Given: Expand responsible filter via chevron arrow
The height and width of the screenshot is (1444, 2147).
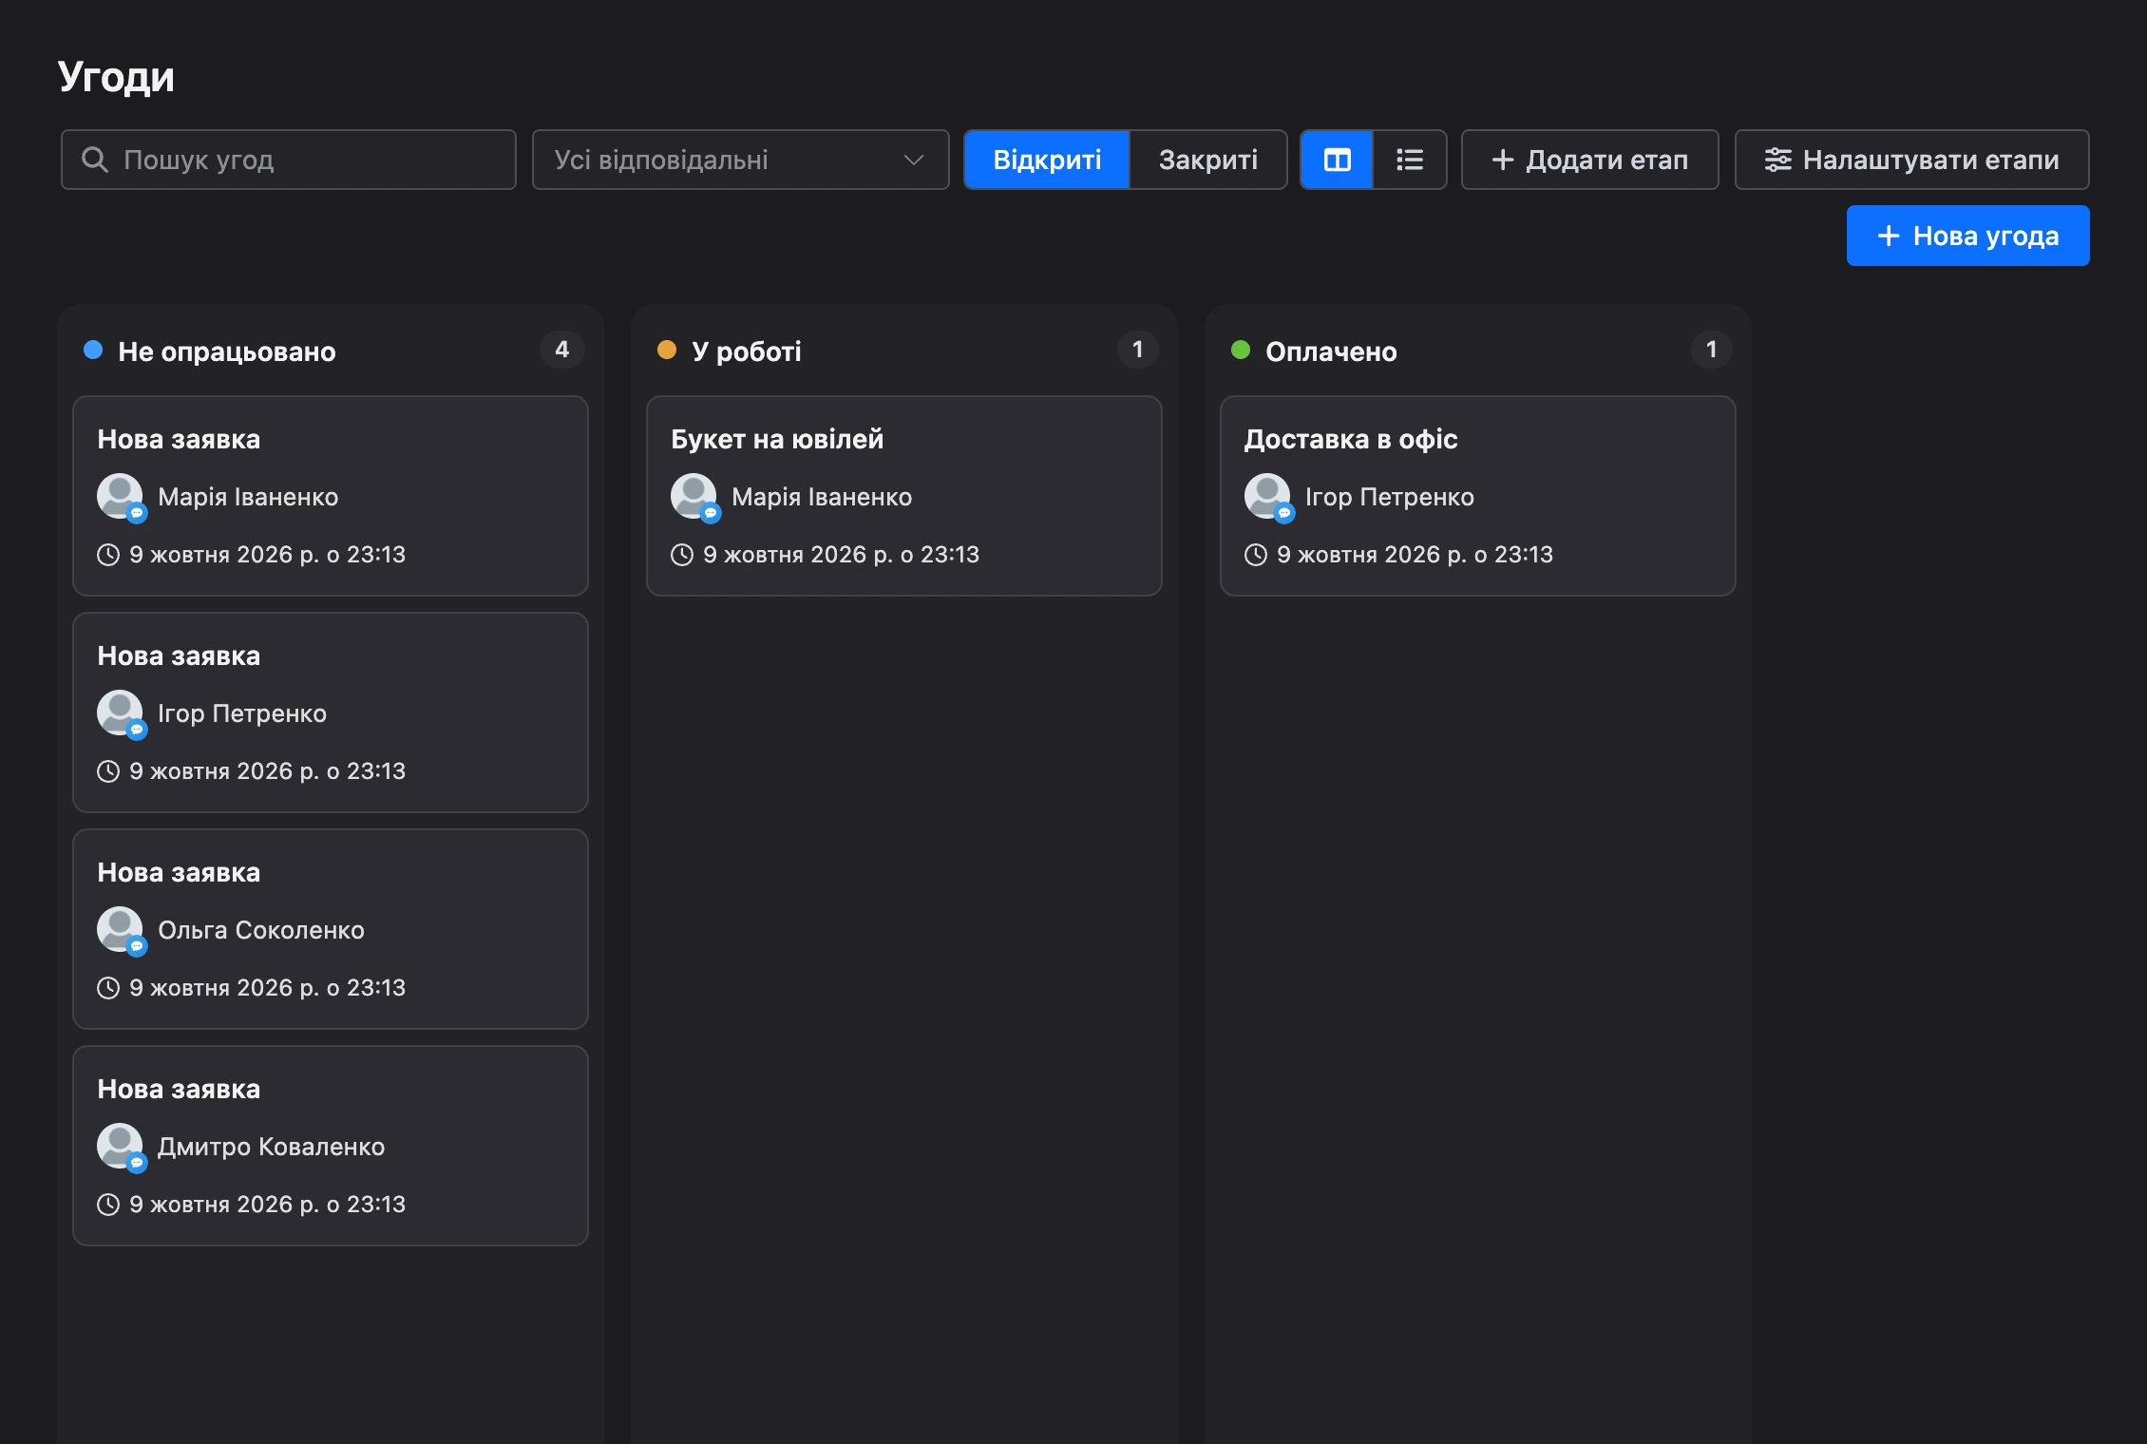Looking at the screenshot, I should pyautogui.click(x=914, y=160).
